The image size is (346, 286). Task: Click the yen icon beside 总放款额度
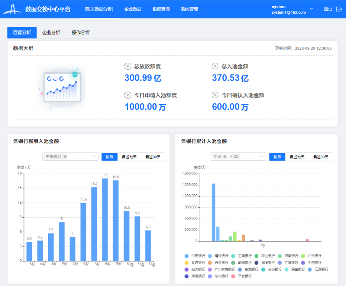[128, 66]
